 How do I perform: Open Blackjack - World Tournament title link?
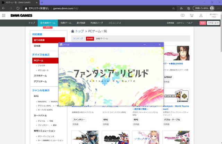tap(176, 108)
